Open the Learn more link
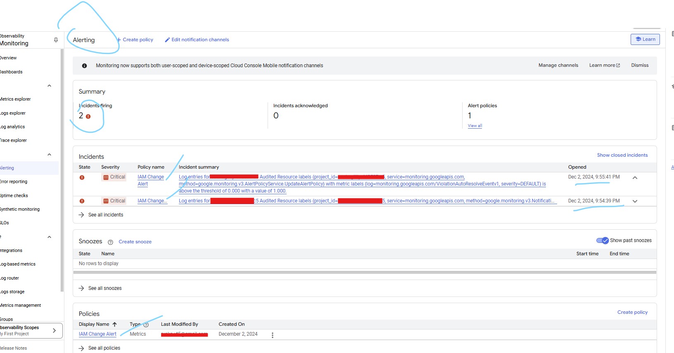 tap(604, 65)
